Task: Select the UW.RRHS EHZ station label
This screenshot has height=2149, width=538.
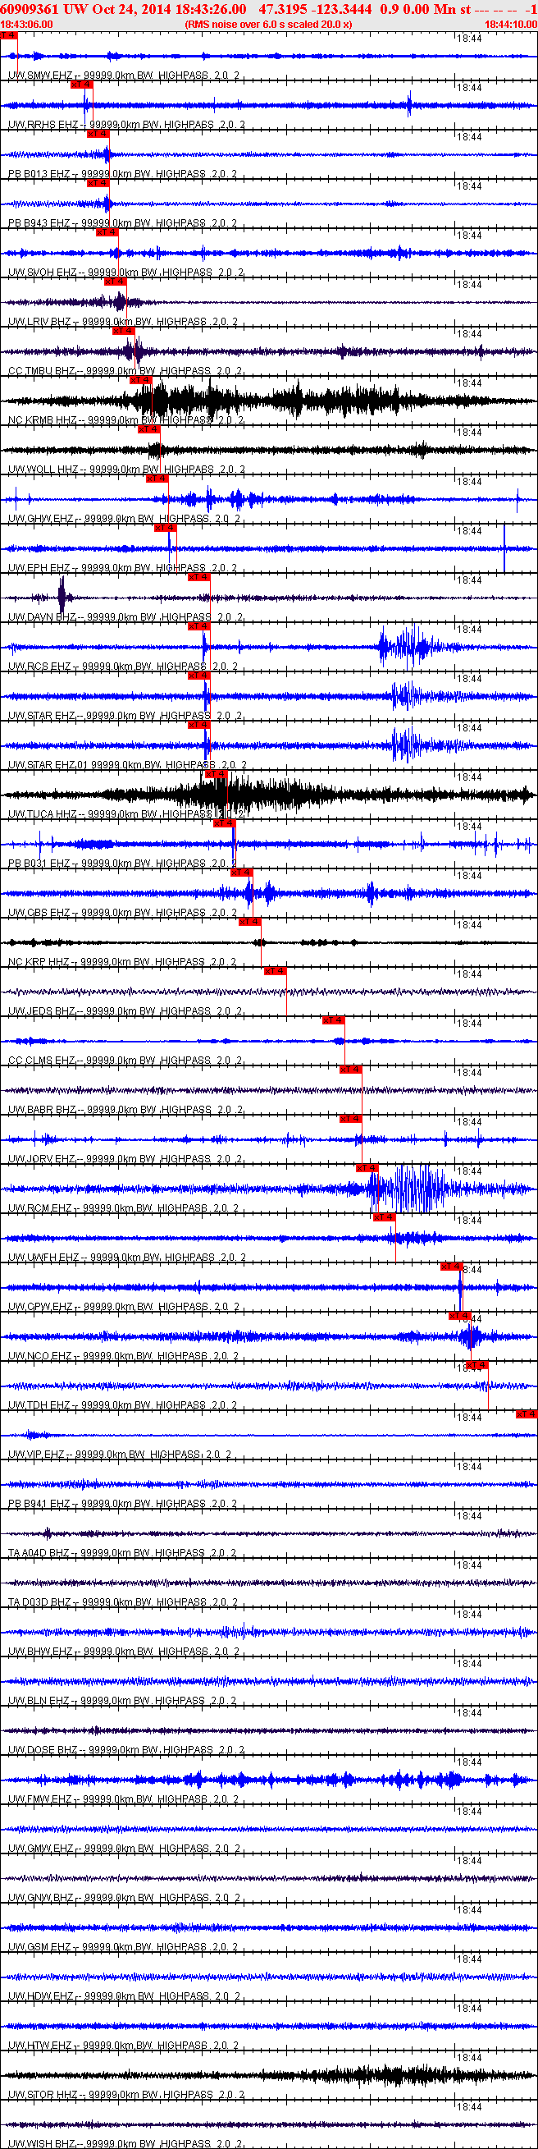Action: point(127,125)
